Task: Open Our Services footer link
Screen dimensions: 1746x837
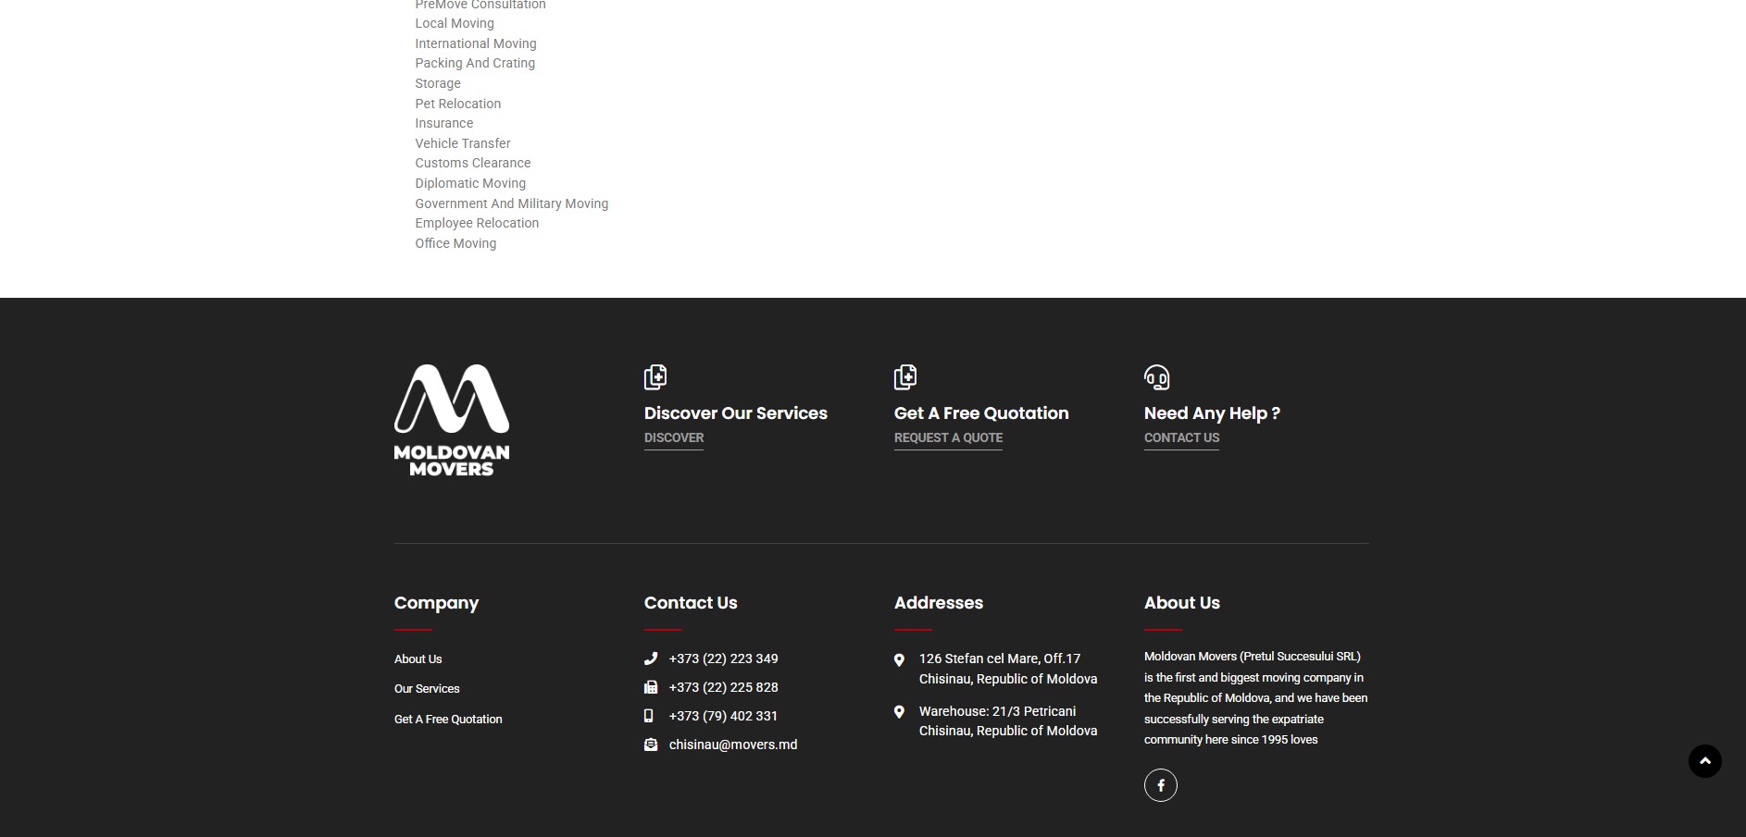Action: pyautogui.click(x=427, y=689)
